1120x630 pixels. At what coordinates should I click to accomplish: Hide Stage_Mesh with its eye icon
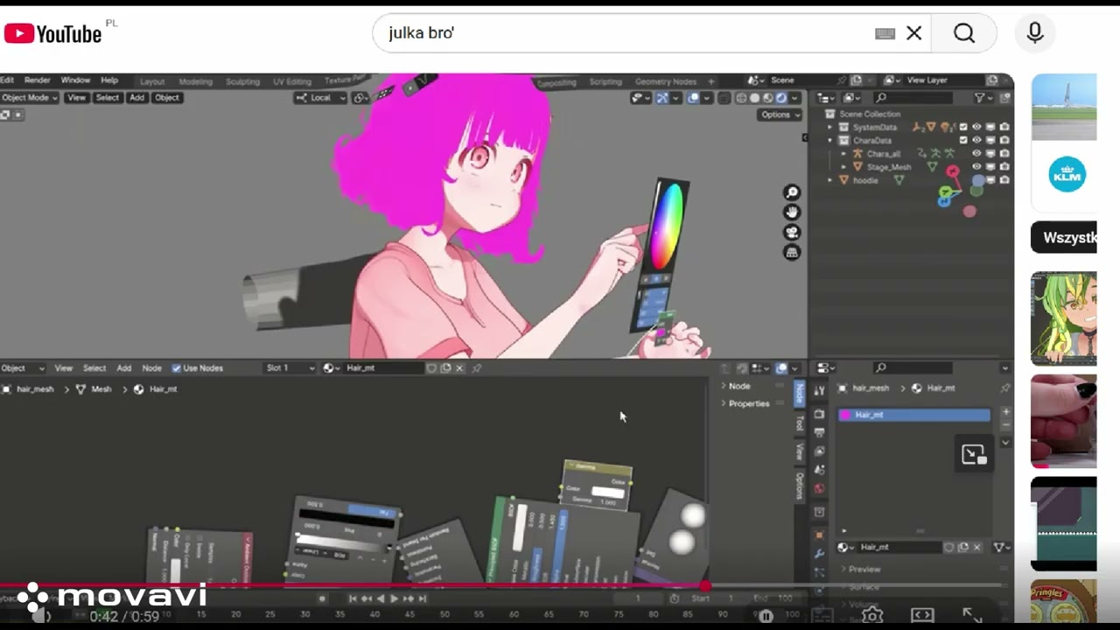[976, 166]
